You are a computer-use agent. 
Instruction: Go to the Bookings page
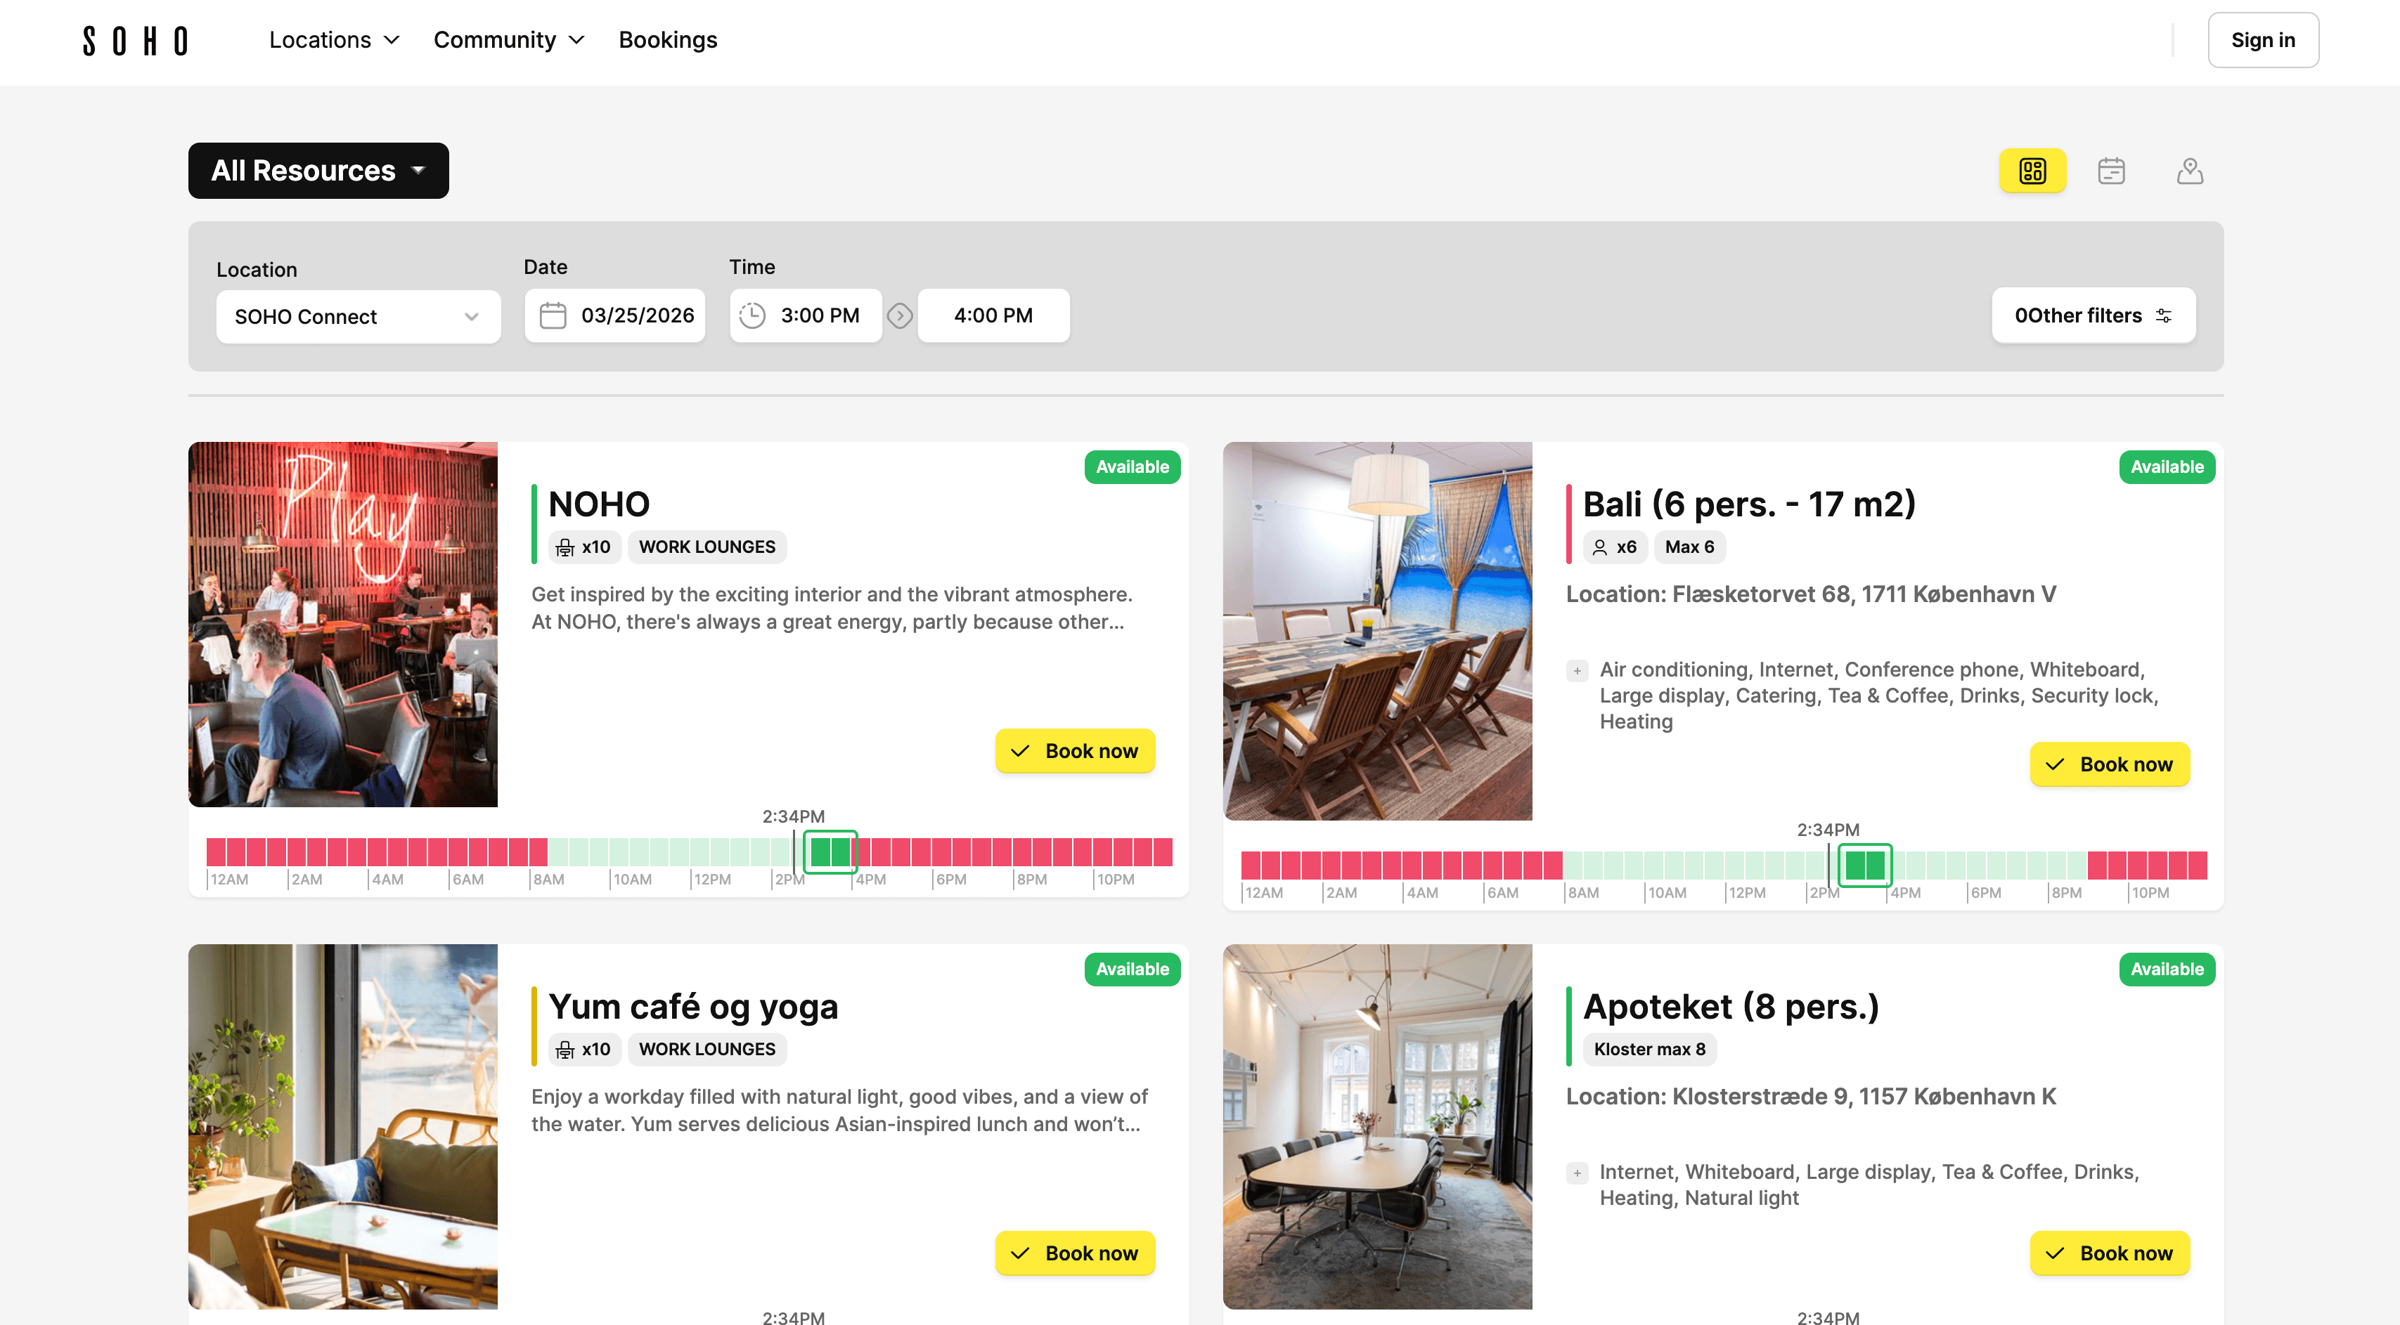tap(667, 39)
